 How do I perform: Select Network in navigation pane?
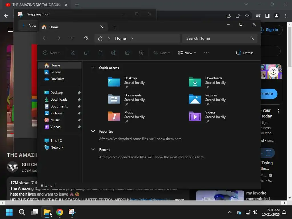(x=60, y=147)
